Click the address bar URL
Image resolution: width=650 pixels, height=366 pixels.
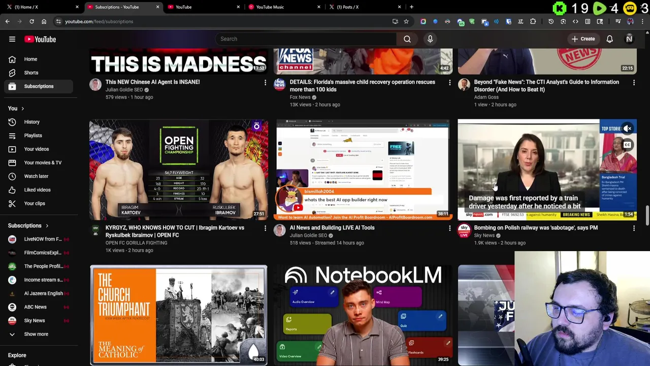pyautogui.click(x=99, y=21)
